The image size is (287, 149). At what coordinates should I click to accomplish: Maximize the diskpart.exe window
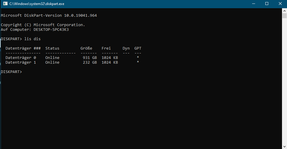coord(267,4)
